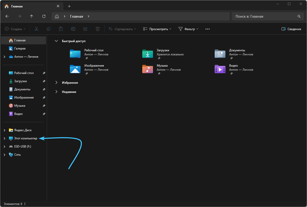The image size is (307, 207).
Task: Expand the Этот компьютер tree node
Action: point(4,138)
